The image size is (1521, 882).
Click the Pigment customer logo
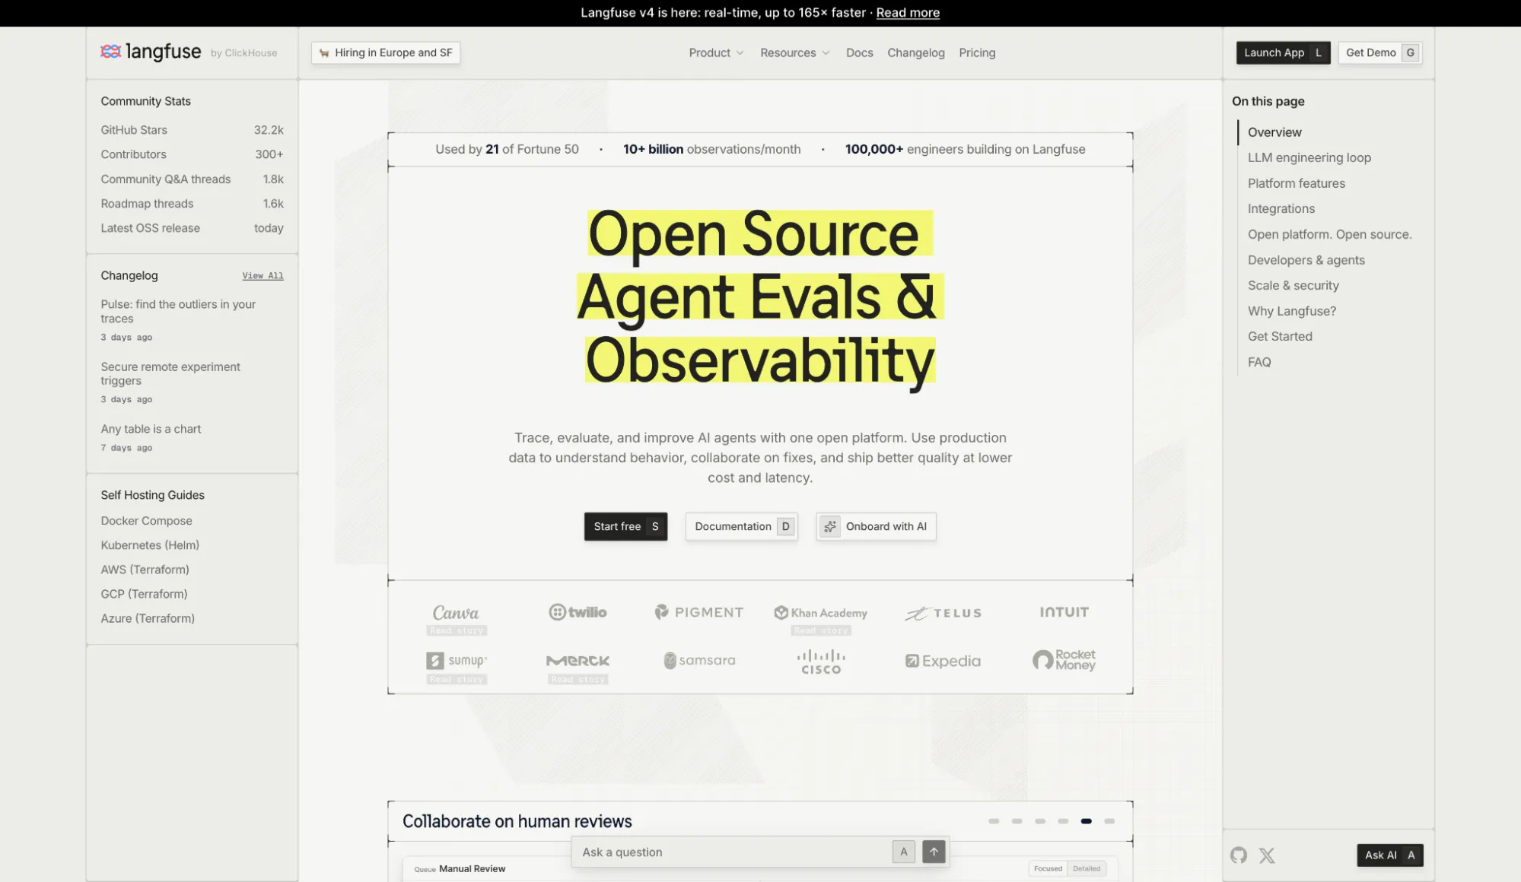699,612
